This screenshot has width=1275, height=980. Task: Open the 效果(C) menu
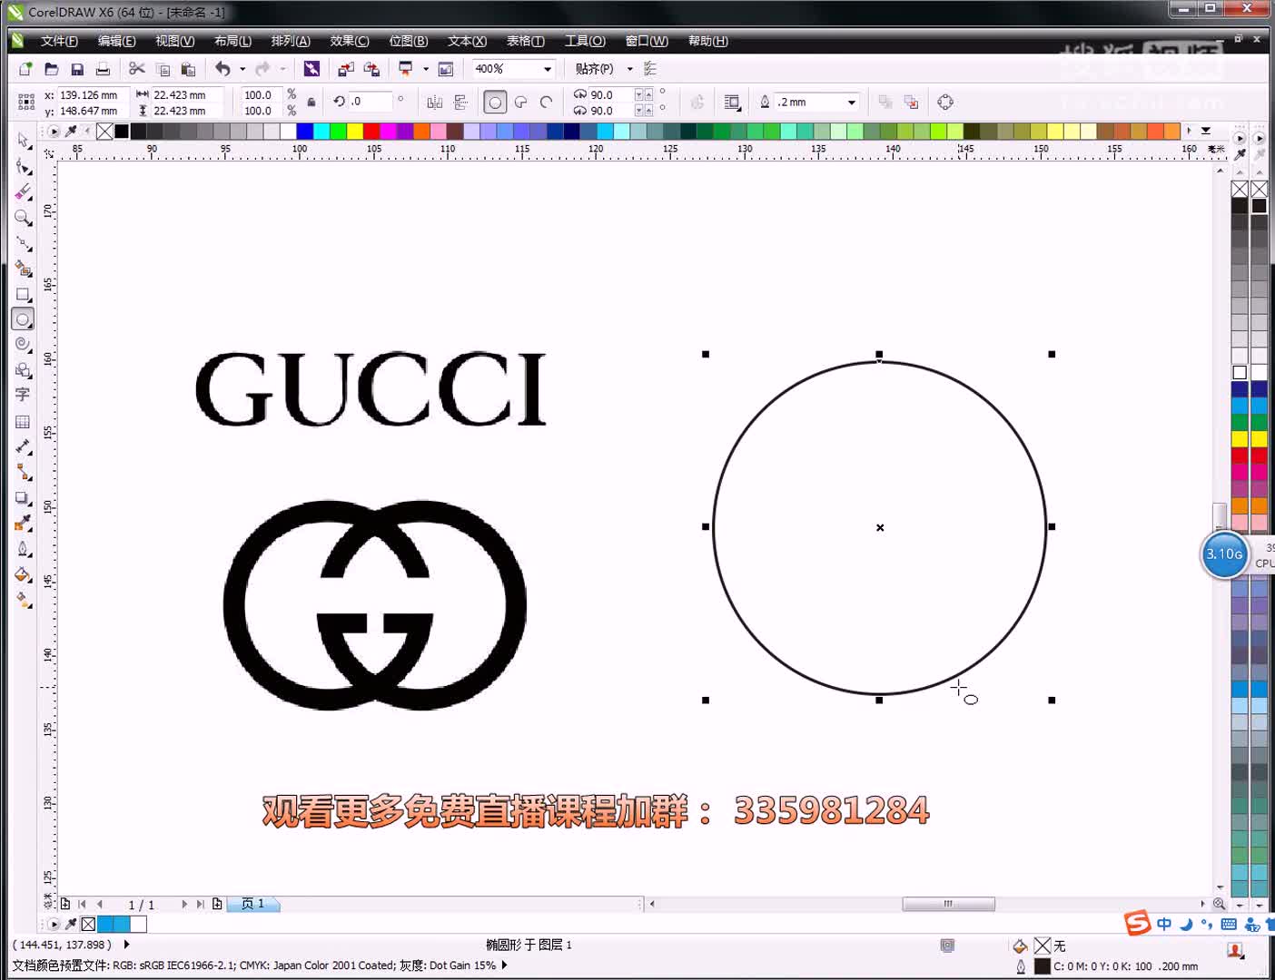(x=350, y=41)
